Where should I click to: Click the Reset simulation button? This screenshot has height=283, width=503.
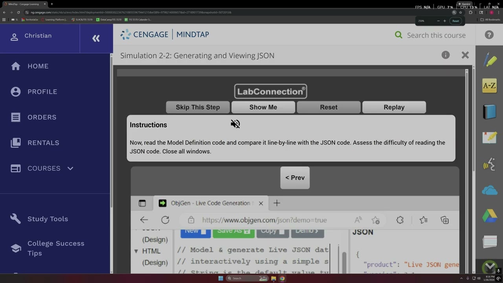pyautogui.click(x=329, y=107)
